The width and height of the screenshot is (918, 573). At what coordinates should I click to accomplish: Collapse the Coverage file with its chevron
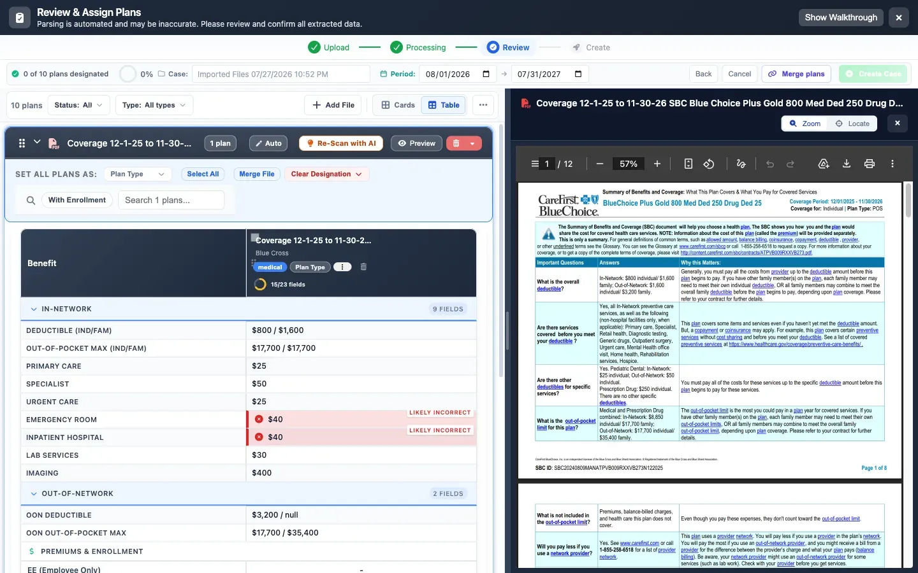(37, 143)
